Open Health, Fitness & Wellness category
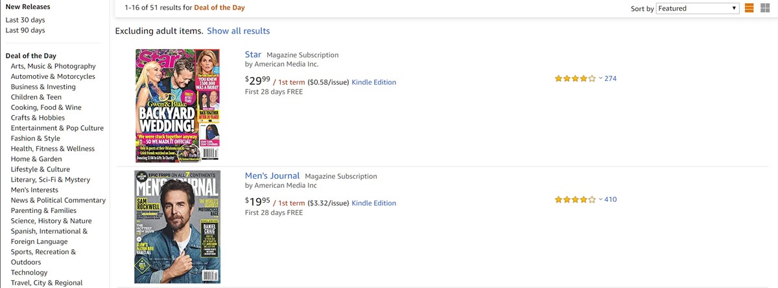 (x=53, y=149)
